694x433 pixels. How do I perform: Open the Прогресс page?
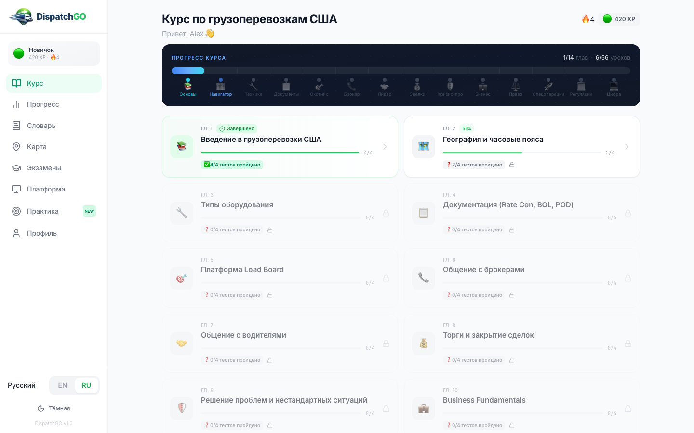53,104
